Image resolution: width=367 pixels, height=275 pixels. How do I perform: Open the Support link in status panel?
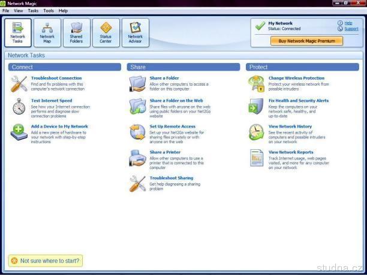[351, 29]
